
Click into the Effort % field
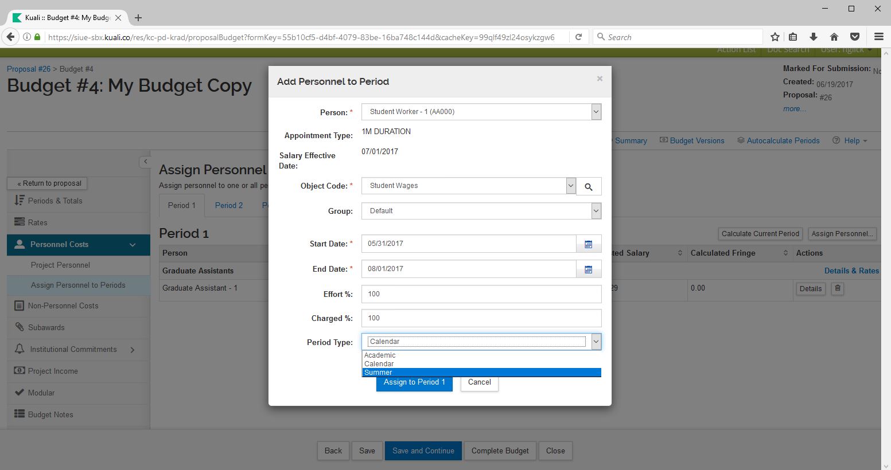click(x=481, y=294)
